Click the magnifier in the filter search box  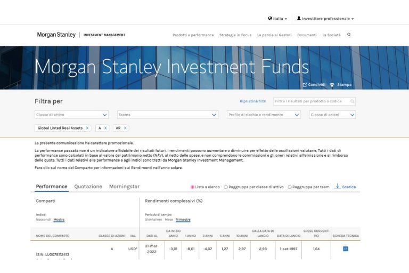pyautogui.click(x=352, y=101)
